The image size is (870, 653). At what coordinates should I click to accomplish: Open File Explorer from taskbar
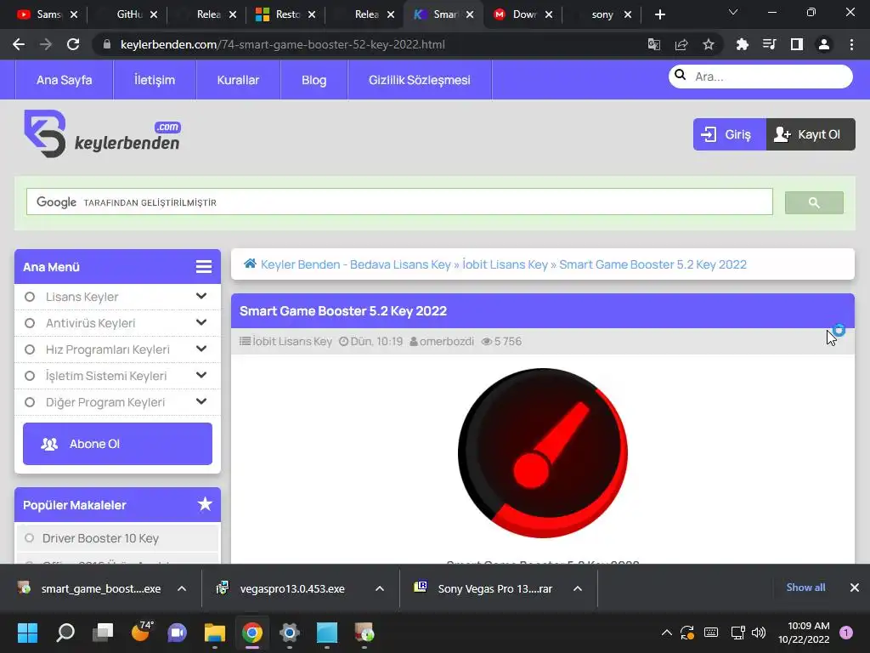click(215, 633)
